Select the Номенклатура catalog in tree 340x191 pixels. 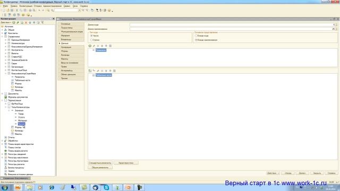(18, 44)
